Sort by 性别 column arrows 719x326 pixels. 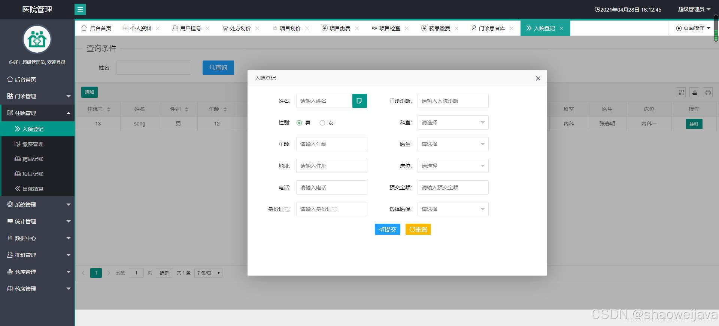coord(186,109)
